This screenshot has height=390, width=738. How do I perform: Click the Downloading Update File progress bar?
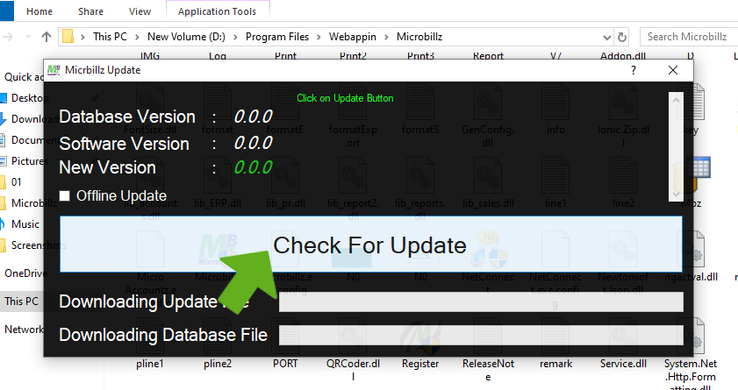480,302
